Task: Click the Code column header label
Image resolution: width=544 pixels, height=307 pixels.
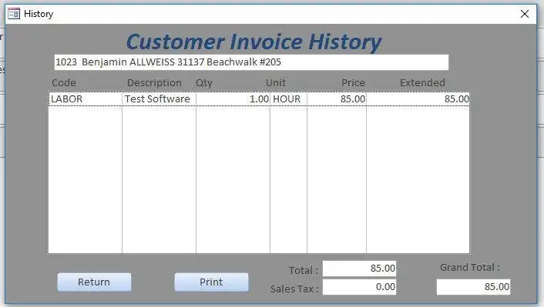Action: coord(64,83)
